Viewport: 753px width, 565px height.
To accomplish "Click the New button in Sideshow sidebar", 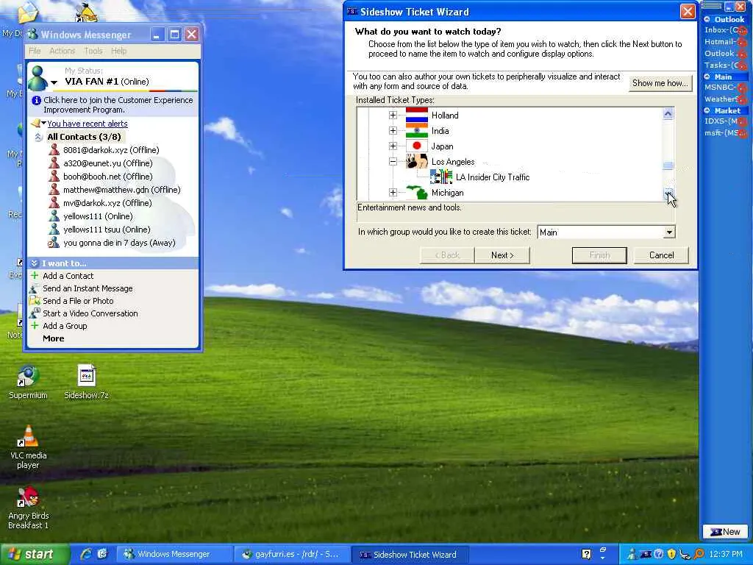I will coord(725,531).
